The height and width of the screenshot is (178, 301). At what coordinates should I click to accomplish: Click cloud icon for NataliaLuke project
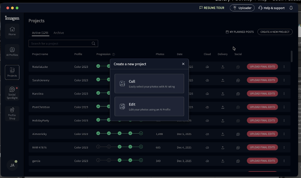point(207,67)
